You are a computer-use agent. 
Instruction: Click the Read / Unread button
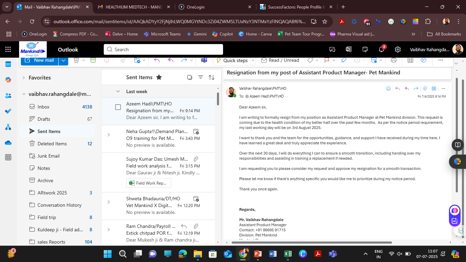[x=280, y=60]
